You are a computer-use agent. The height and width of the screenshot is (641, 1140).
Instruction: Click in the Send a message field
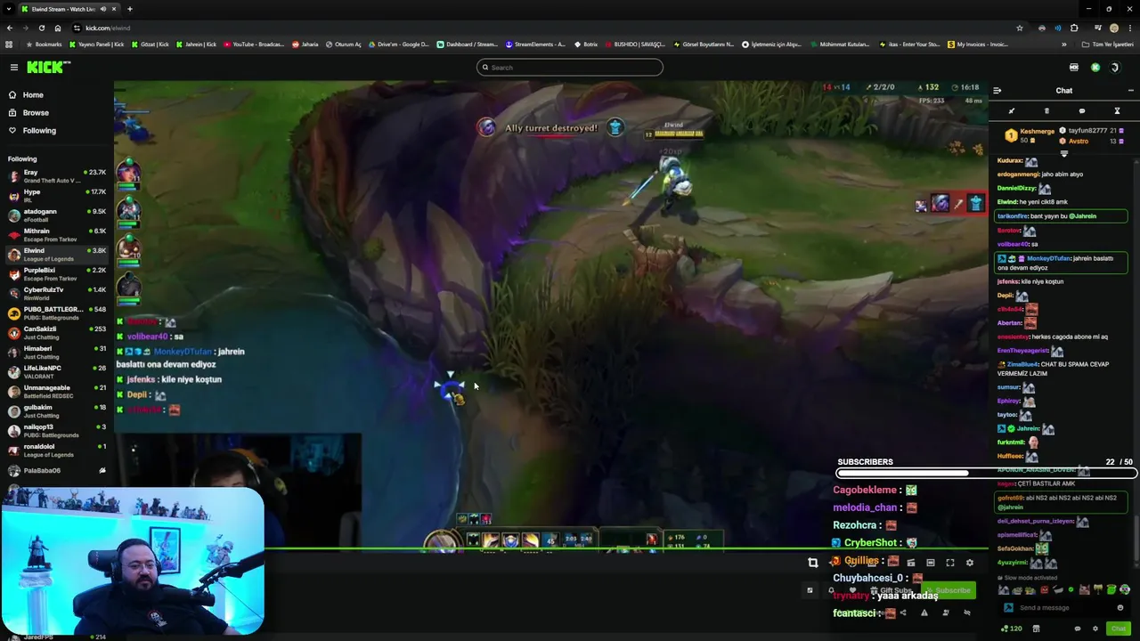point(1064,608)
